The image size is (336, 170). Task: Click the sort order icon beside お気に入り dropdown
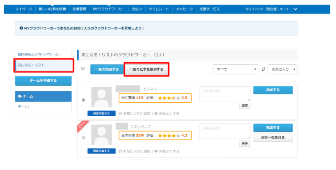(x=264, y=69)
